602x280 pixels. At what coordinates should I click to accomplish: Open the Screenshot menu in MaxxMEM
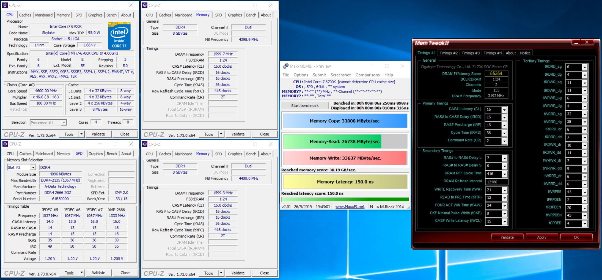coord(341,75)
